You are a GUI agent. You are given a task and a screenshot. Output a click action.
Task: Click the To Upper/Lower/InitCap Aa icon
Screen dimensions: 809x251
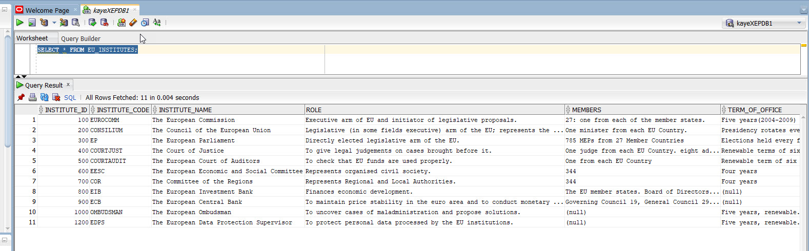[x=157, y=23]
